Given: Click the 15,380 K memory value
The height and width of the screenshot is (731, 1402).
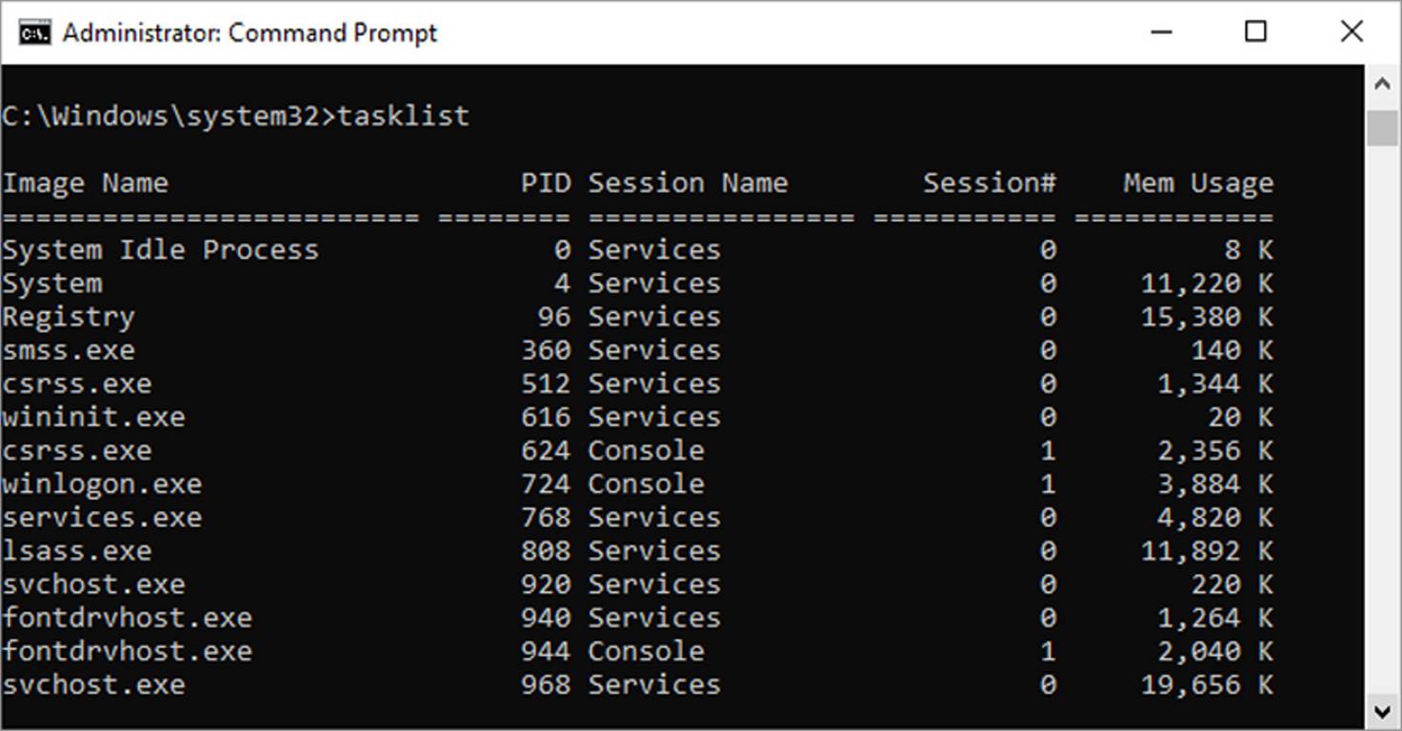Looking at the screenshot, I should (x=1206, y=317).
